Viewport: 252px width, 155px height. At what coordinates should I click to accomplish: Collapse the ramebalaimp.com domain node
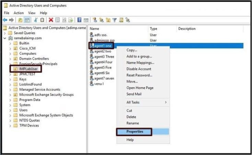pos(5,38)
